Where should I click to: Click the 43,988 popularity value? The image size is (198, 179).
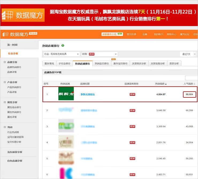(x=189, y=126)
